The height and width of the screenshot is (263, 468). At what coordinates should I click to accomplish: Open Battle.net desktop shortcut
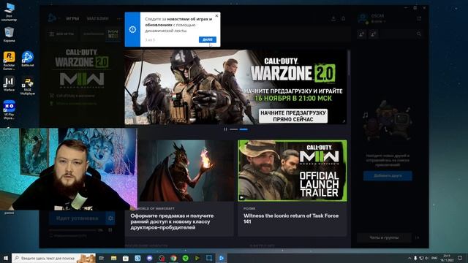[28, 58]
